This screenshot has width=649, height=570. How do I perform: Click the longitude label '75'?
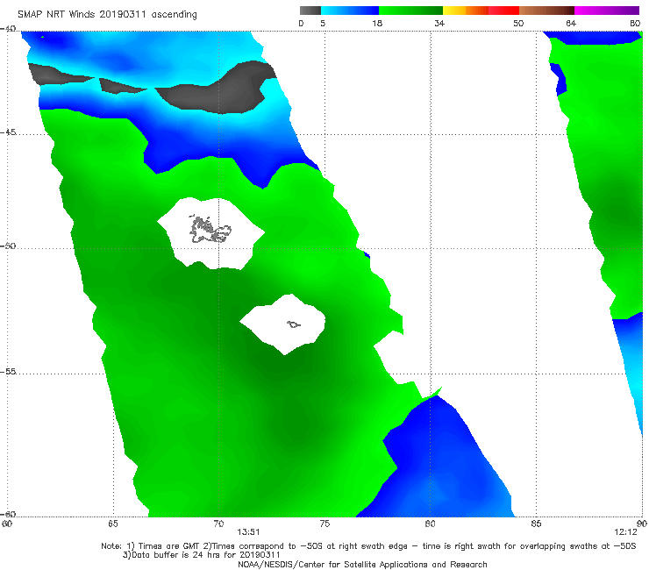tap(324, 524)
